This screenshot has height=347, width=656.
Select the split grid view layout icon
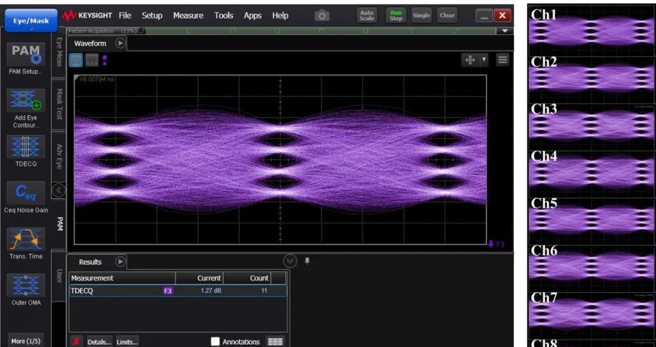click(92, 60)
